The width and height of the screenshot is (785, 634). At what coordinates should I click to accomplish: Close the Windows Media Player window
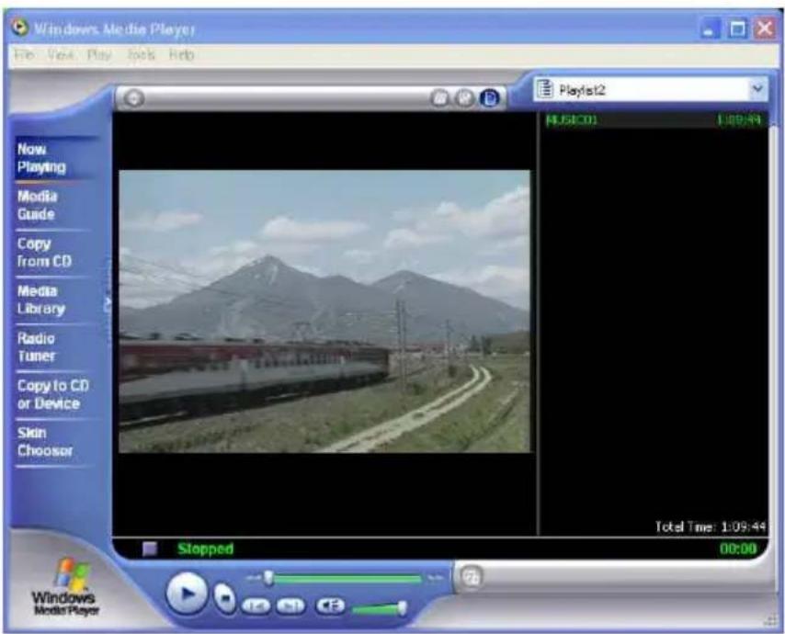[765, 28]
